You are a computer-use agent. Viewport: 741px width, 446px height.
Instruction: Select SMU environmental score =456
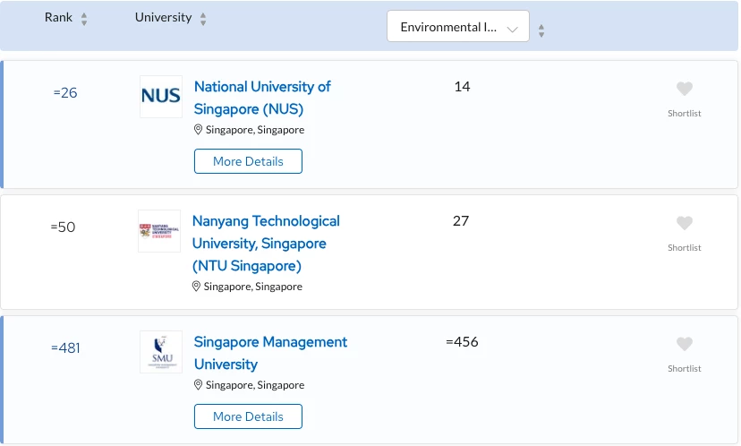tap(462, 342)
